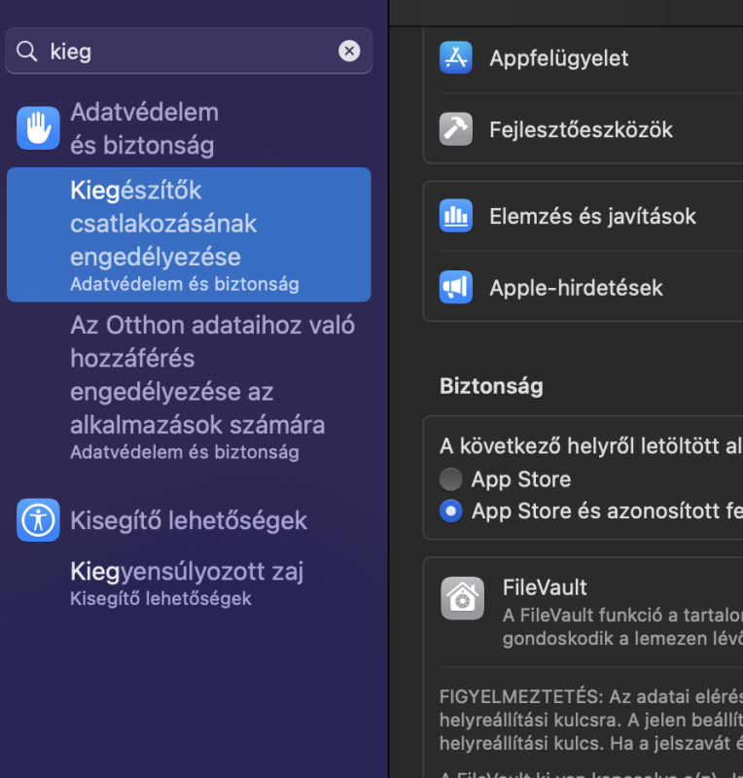
Task: Click the Fejlesztőeszközök hammer icon
Action: 455,129
